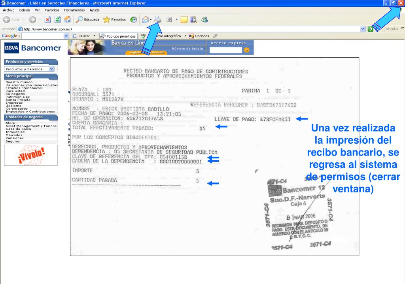Viewport: 405px width, 304px height.
Task: Close the Internet Explorer window
Action: pos(400,3)
